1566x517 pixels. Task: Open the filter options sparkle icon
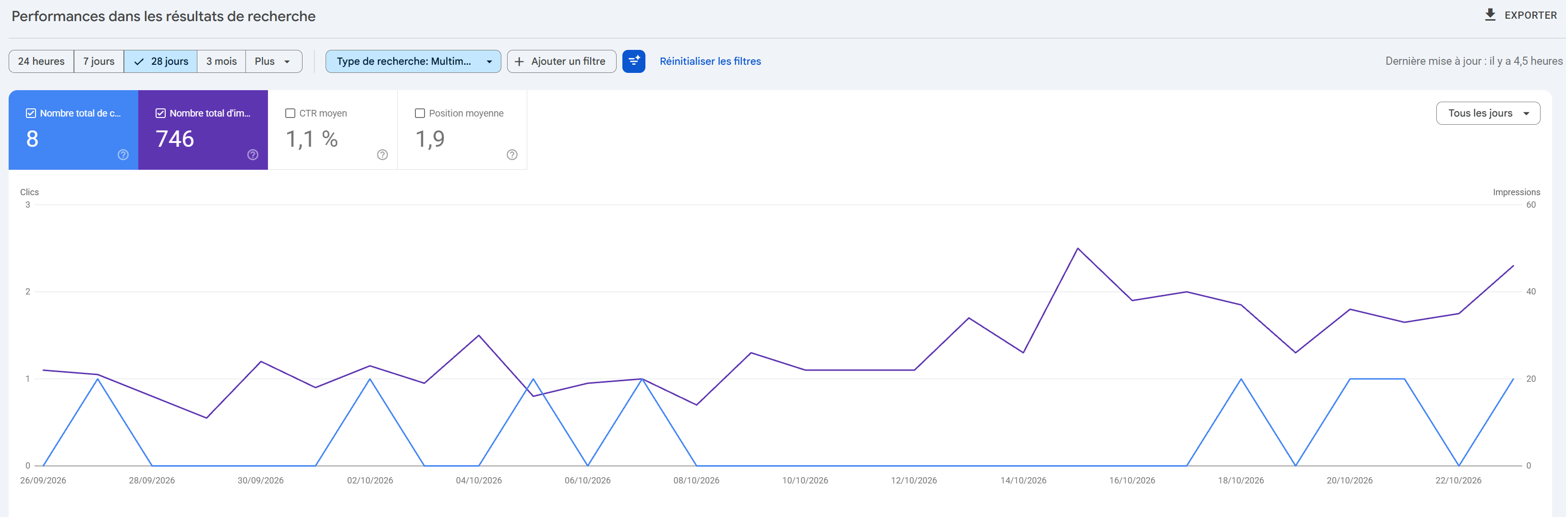[633, 61]
